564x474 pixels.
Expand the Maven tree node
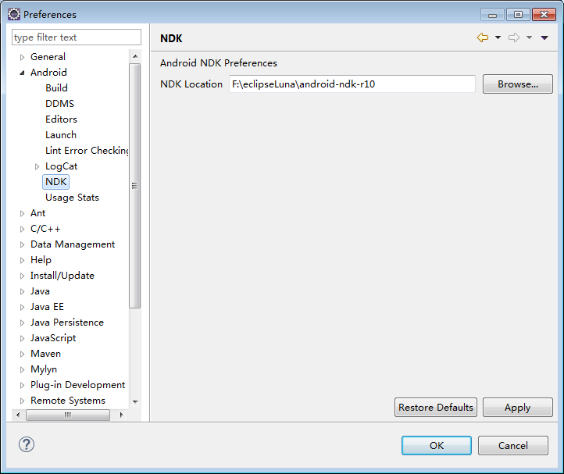coord(23,354)
